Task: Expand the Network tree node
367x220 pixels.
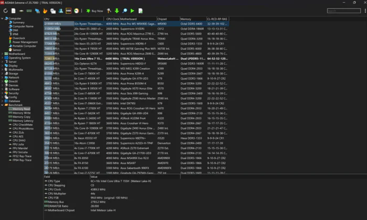Action: (2, 78)
